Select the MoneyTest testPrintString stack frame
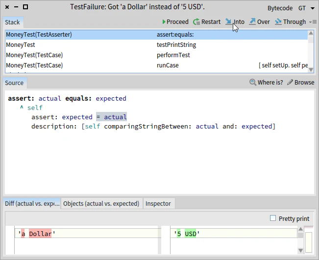Screen dimensions: 319x260 156,45
